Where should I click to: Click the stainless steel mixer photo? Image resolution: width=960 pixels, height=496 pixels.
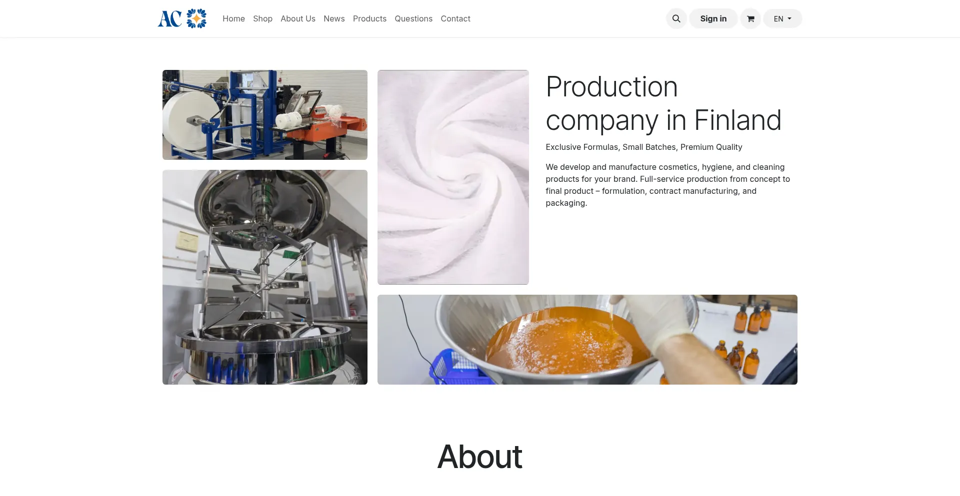[265, 277]
